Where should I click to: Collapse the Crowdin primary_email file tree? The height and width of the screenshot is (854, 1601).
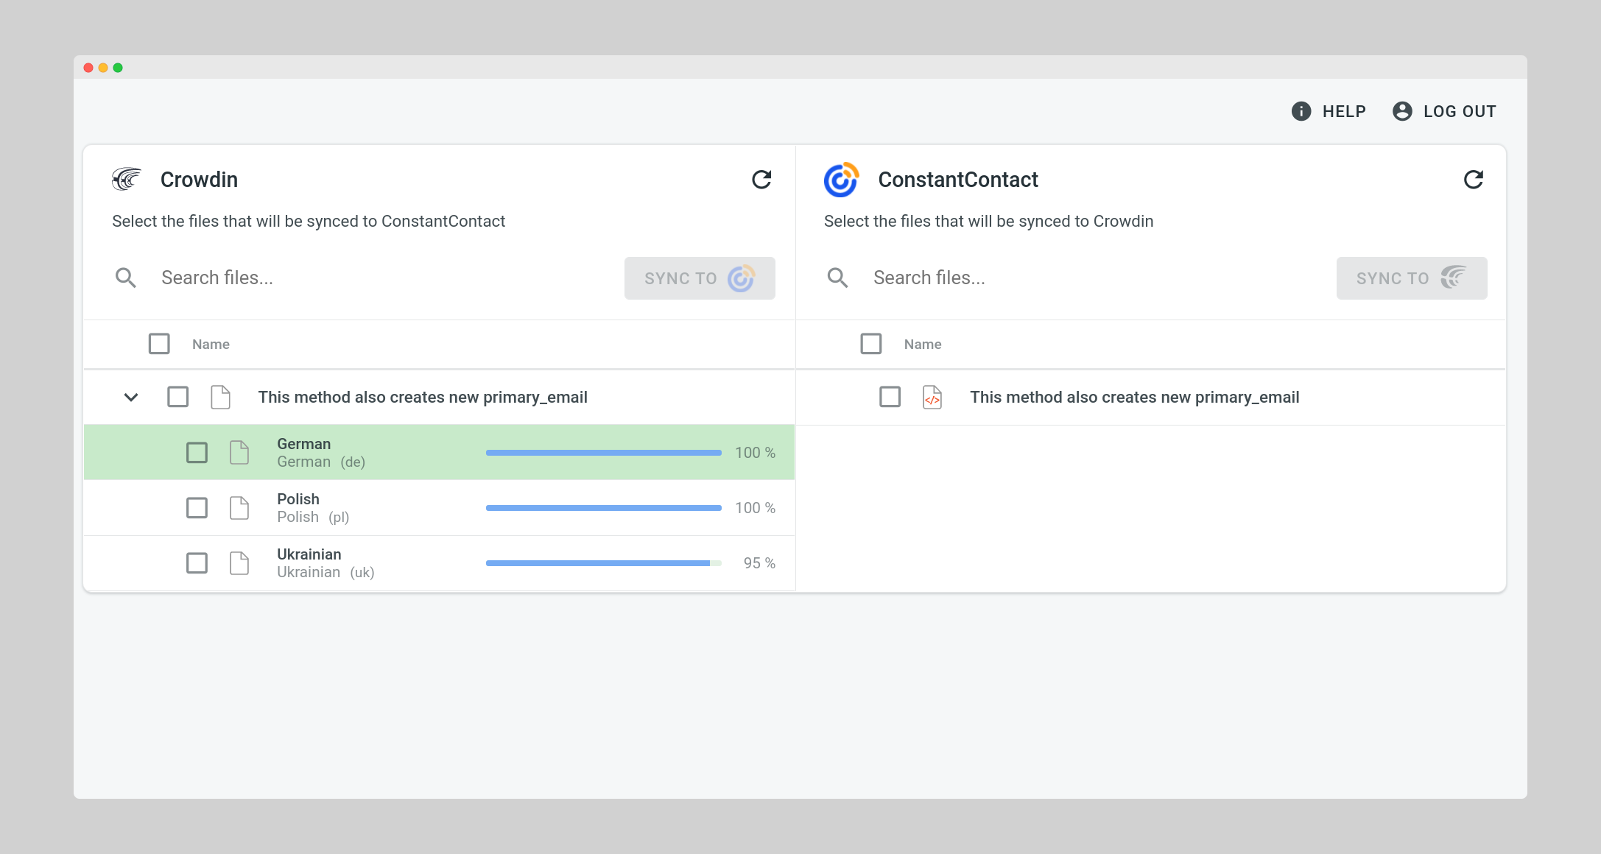131,398
